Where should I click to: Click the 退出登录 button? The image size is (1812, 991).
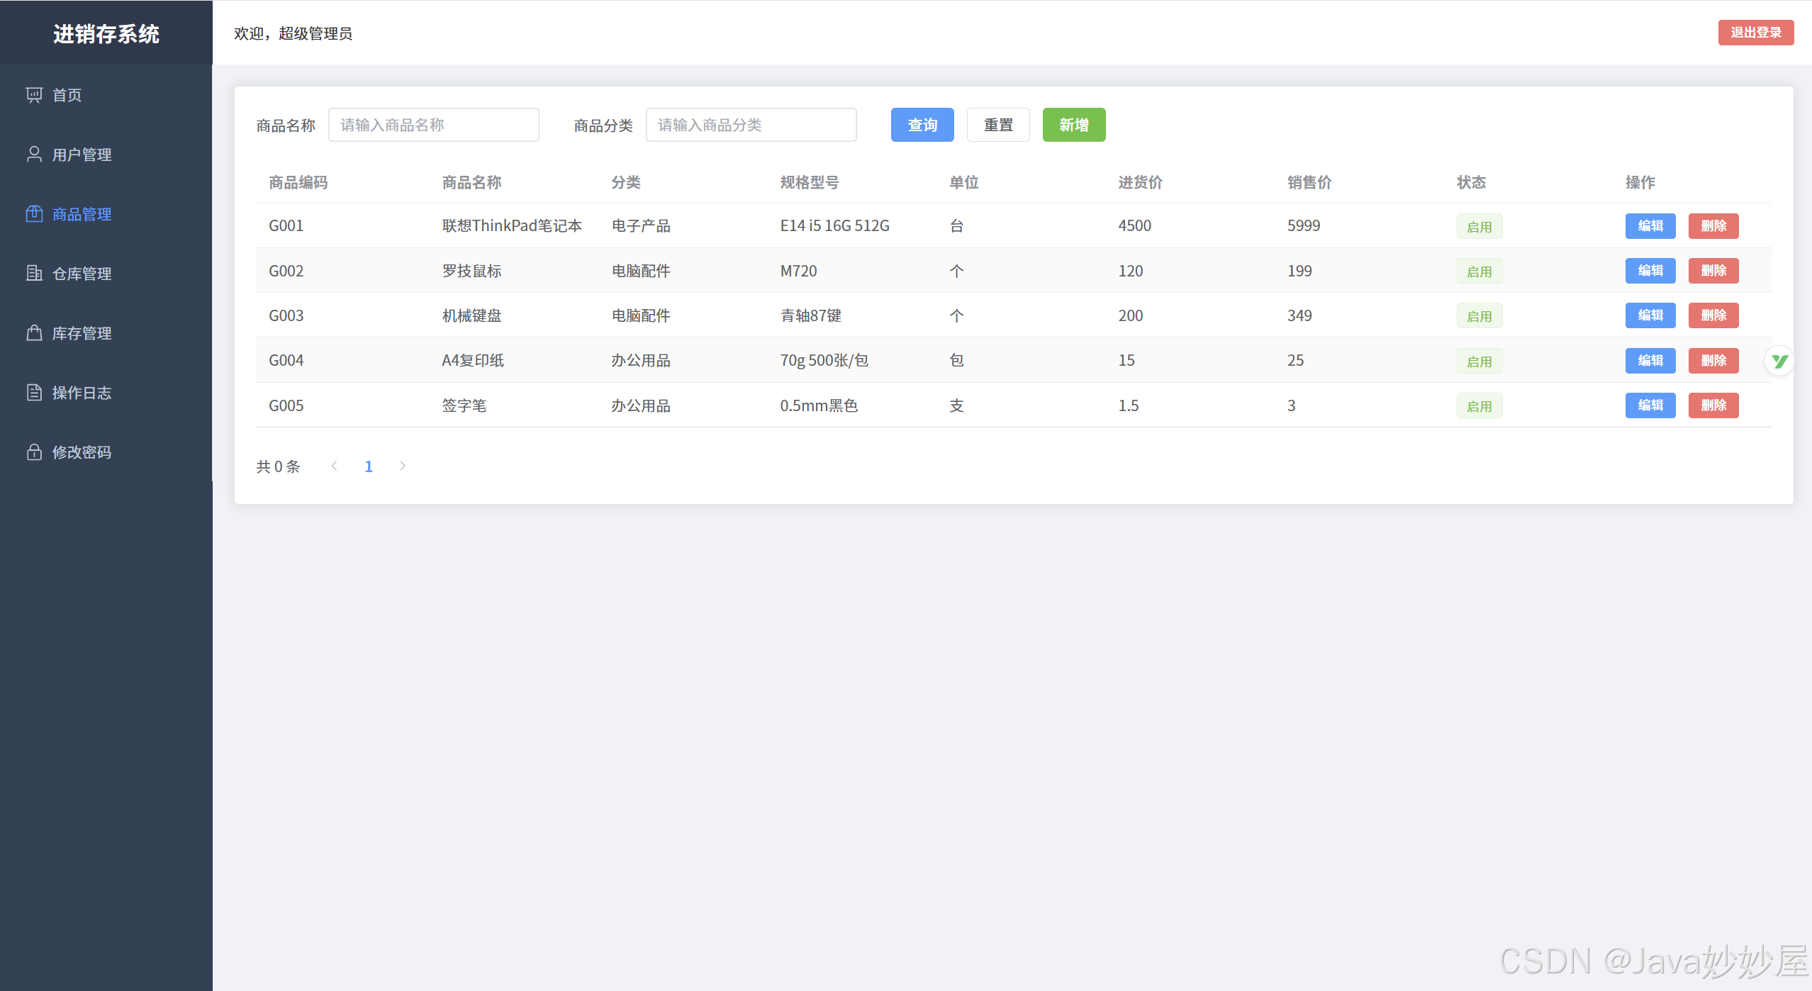[x=1755, y=33]
